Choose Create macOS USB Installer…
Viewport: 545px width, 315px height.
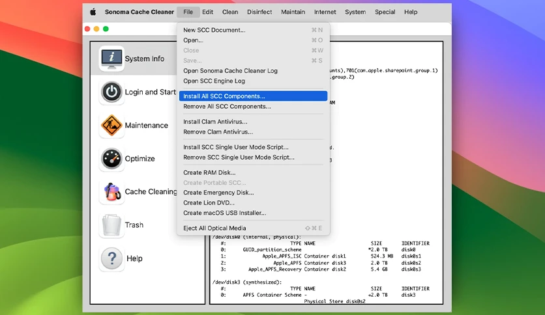point(253,213)
